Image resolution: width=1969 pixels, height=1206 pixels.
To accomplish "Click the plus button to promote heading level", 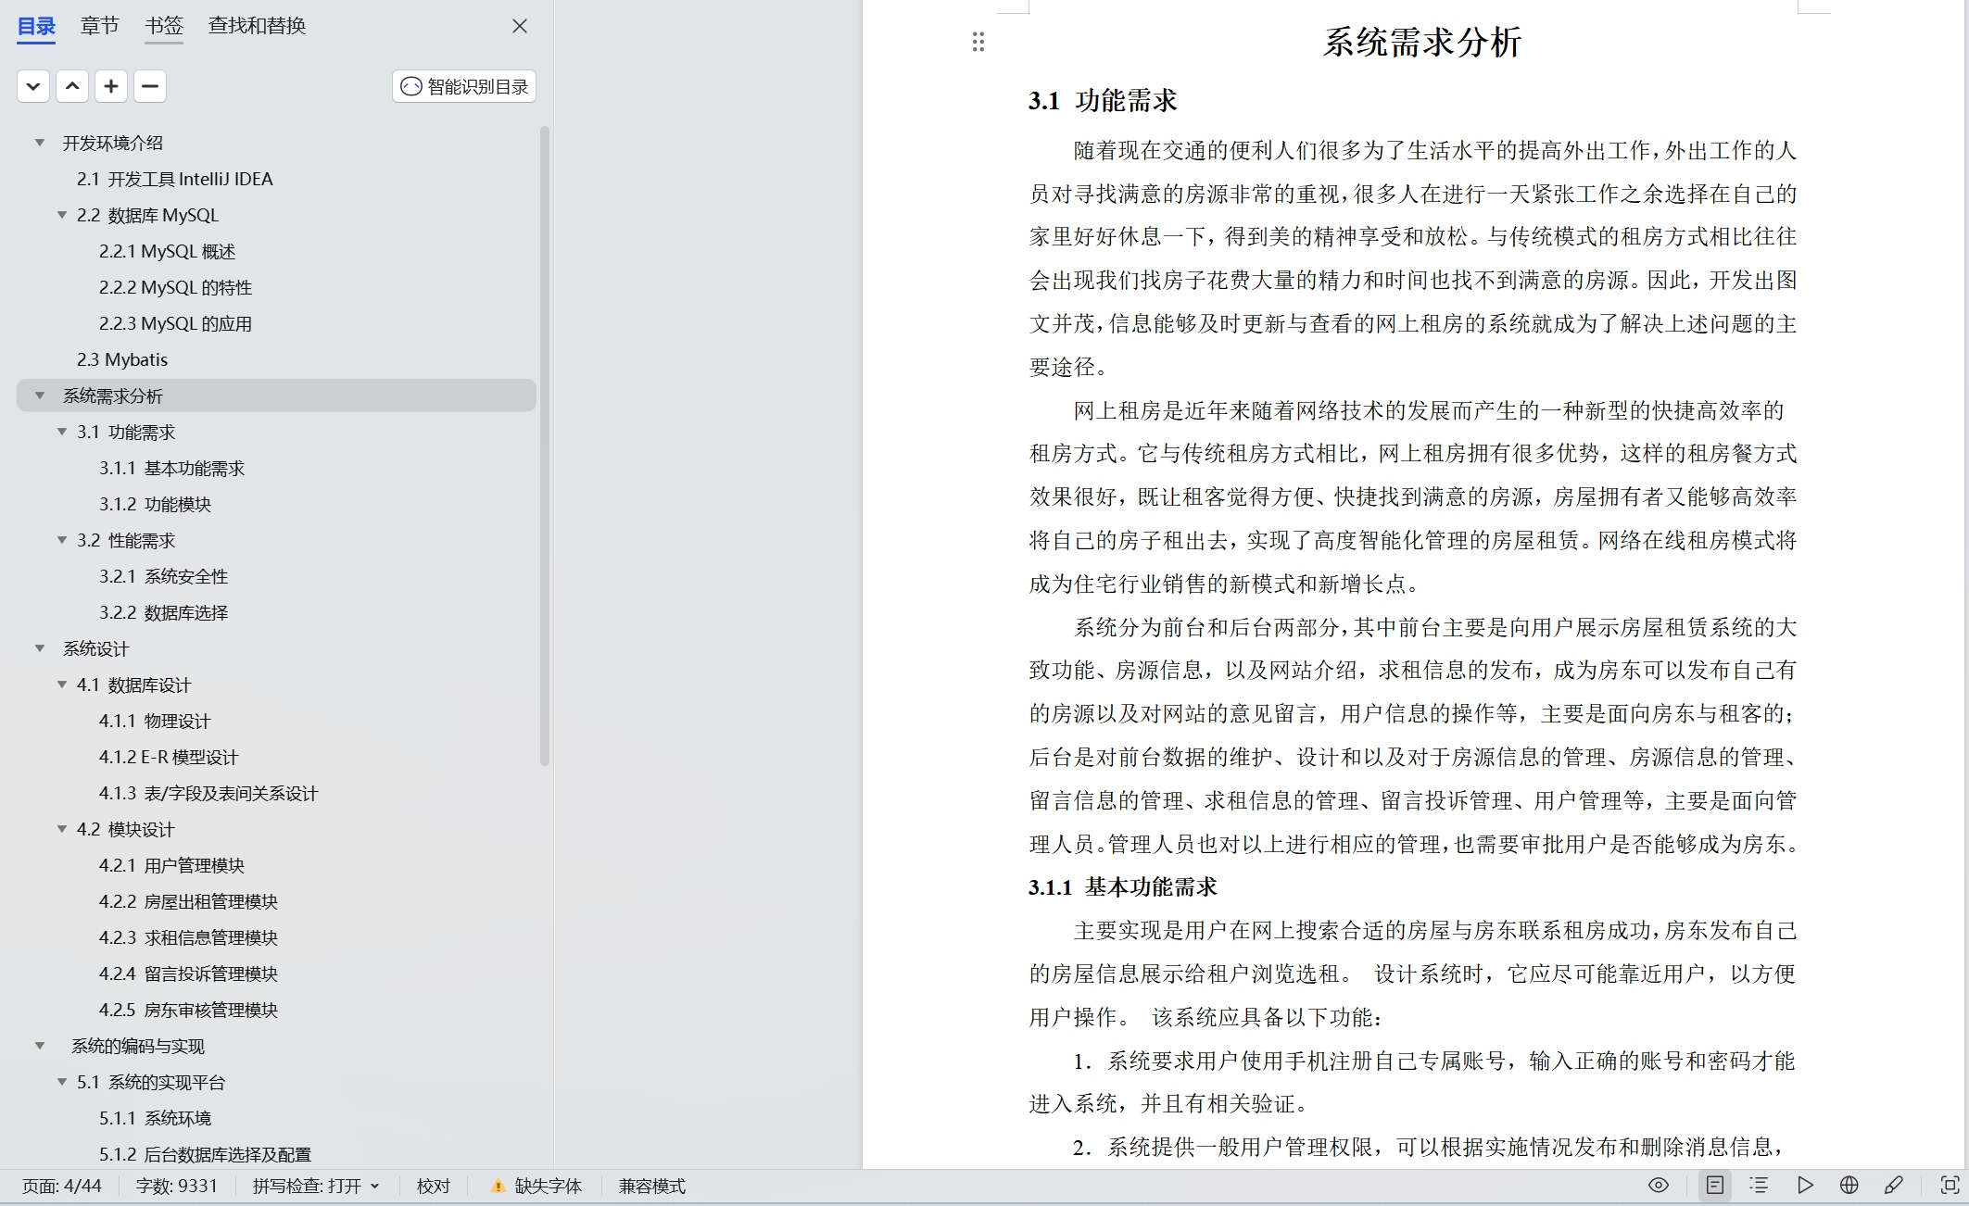I will 111,86.
